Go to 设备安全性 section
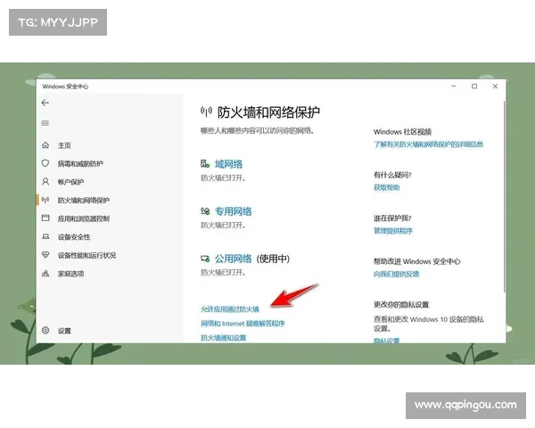The image size is (535, 428). (74, 237)
